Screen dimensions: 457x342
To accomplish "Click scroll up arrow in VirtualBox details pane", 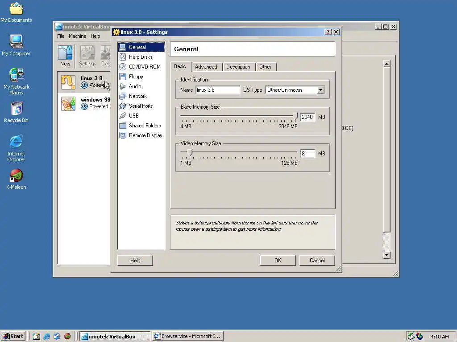I will (386, 64).
